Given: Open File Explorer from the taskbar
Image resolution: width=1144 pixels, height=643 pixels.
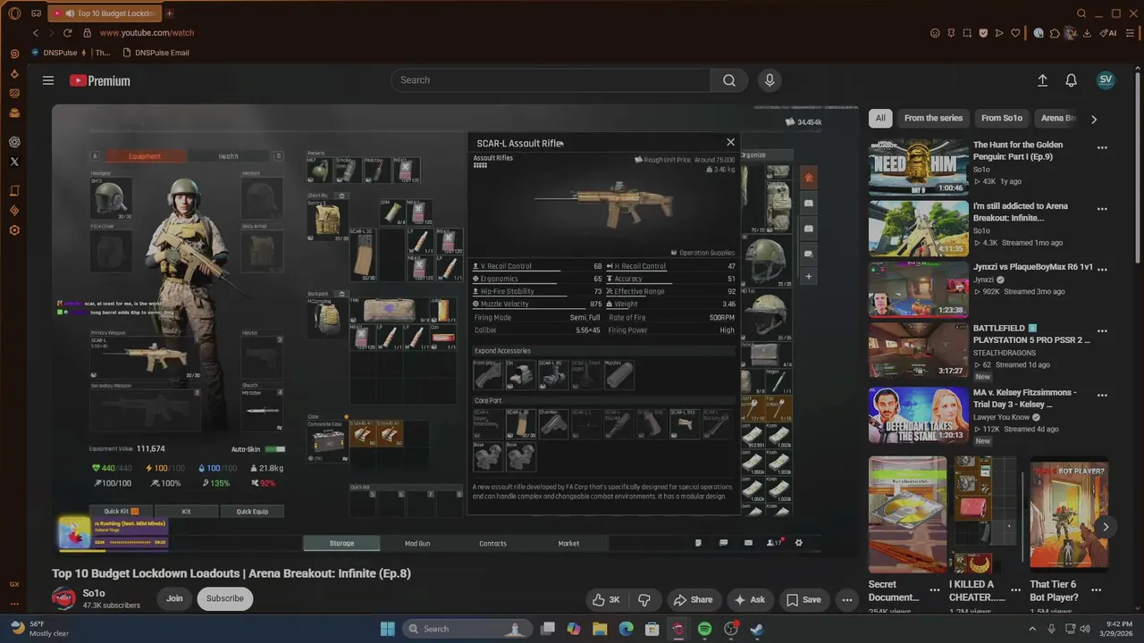Looking at the screenshot, I should coord(600,629).
